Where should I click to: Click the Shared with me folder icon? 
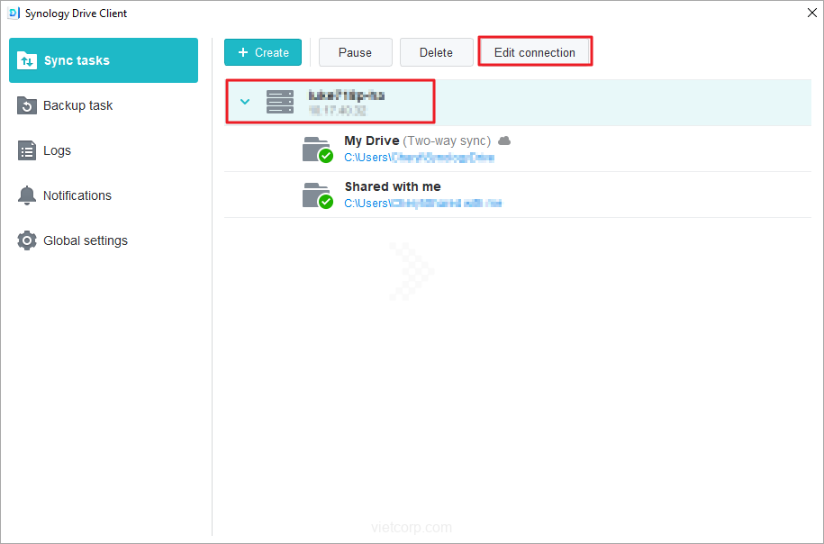pyautogui.click(x=316, y=195)
